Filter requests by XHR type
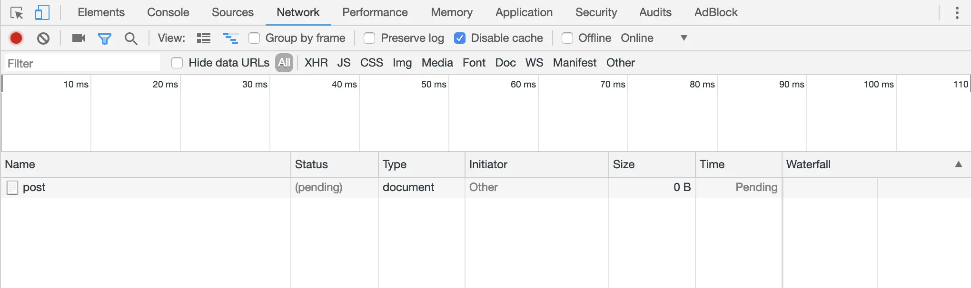 click(316, 63)
